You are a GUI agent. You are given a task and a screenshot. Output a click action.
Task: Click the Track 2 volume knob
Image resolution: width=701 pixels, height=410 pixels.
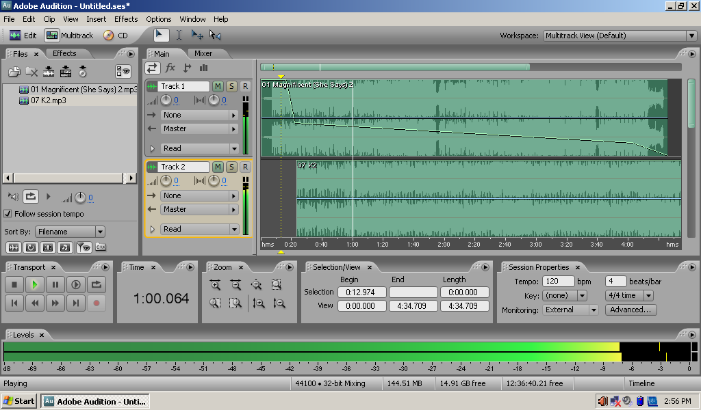pyautogui.click(x=165, y=181)
